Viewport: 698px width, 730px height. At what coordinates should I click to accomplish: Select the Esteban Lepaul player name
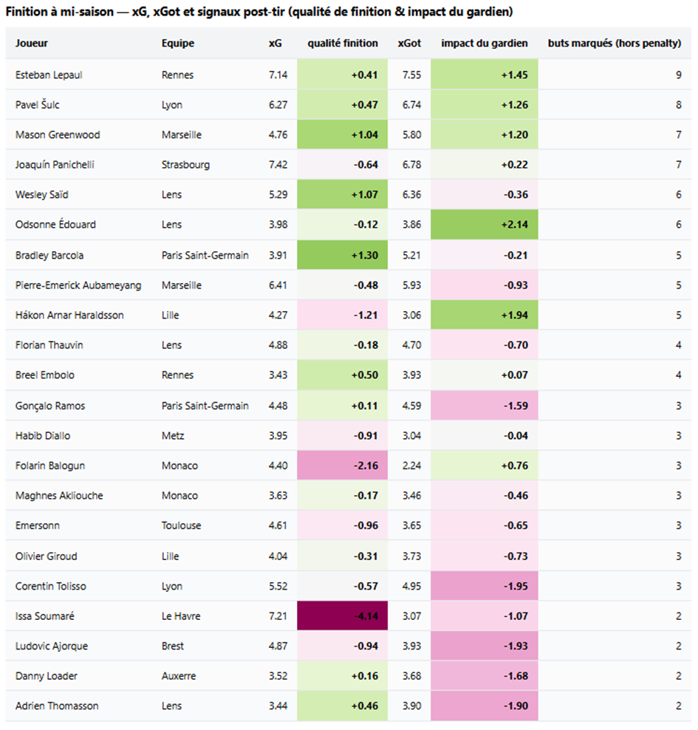49,75
